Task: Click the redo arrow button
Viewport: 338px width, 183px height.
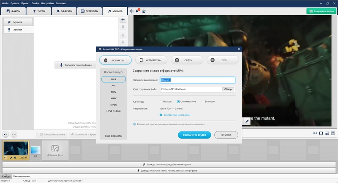Action: 14,134
